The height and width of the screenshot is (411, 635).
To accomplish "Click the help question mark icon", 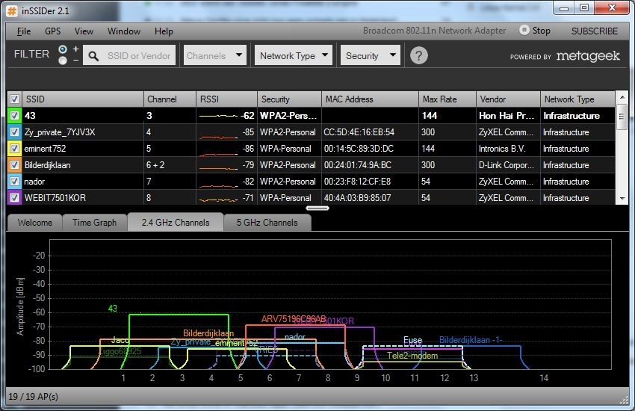I will pyautogui.click(x=419, y=56).
